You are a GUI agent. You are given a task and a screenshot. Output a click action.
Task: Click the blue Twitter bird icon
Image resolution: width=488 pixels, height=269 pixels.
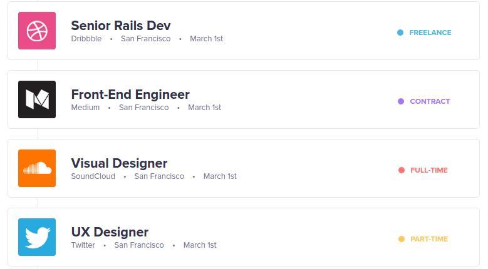(x=37, y=237)
